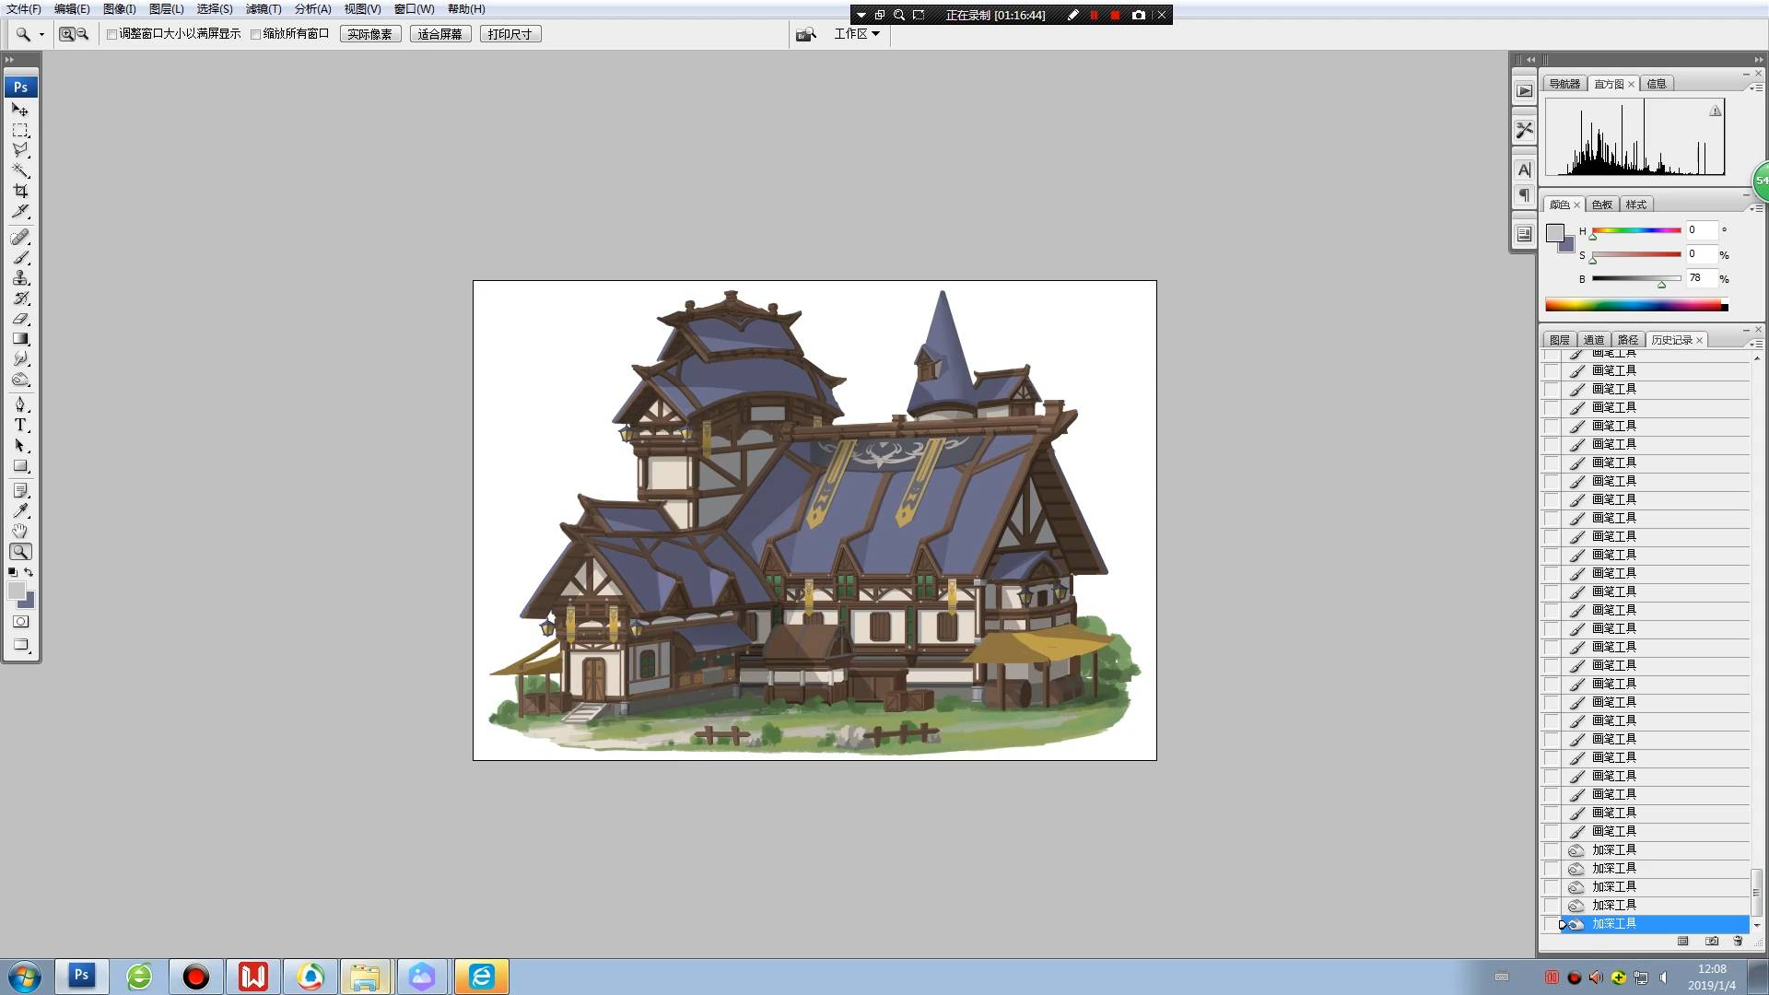Click zoom out magnifier in options bar
Screen dimensions: 1769x995
[x=83, y=34]
